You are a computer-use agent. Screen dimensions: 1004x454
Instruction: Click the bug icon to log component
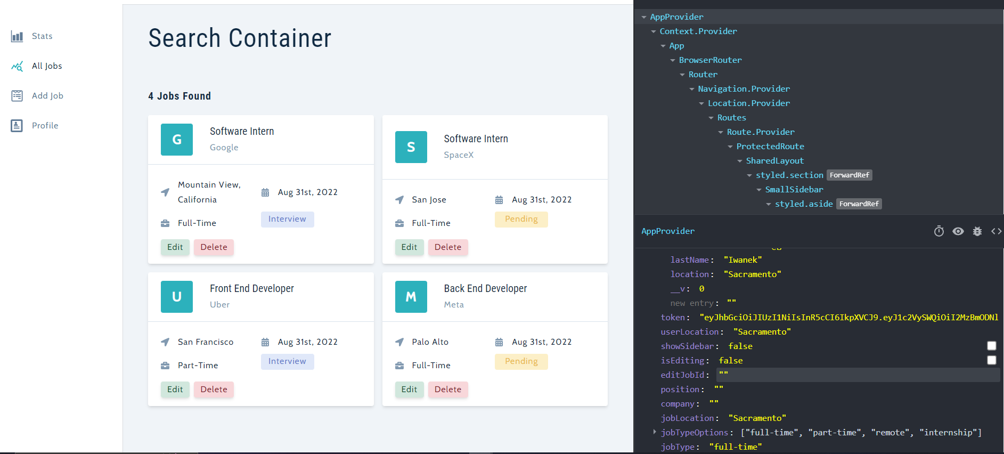click(977, 231)
